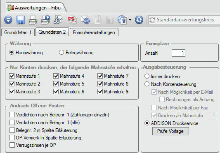The width and height of the screenshot is (220, 153).
Task: Toggle the Mahnstufe 5 checkbox
Action: click(x=56, y=84)
